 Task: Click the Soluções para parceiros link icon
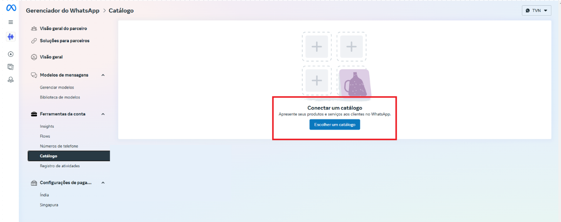[x=34, y=41]
